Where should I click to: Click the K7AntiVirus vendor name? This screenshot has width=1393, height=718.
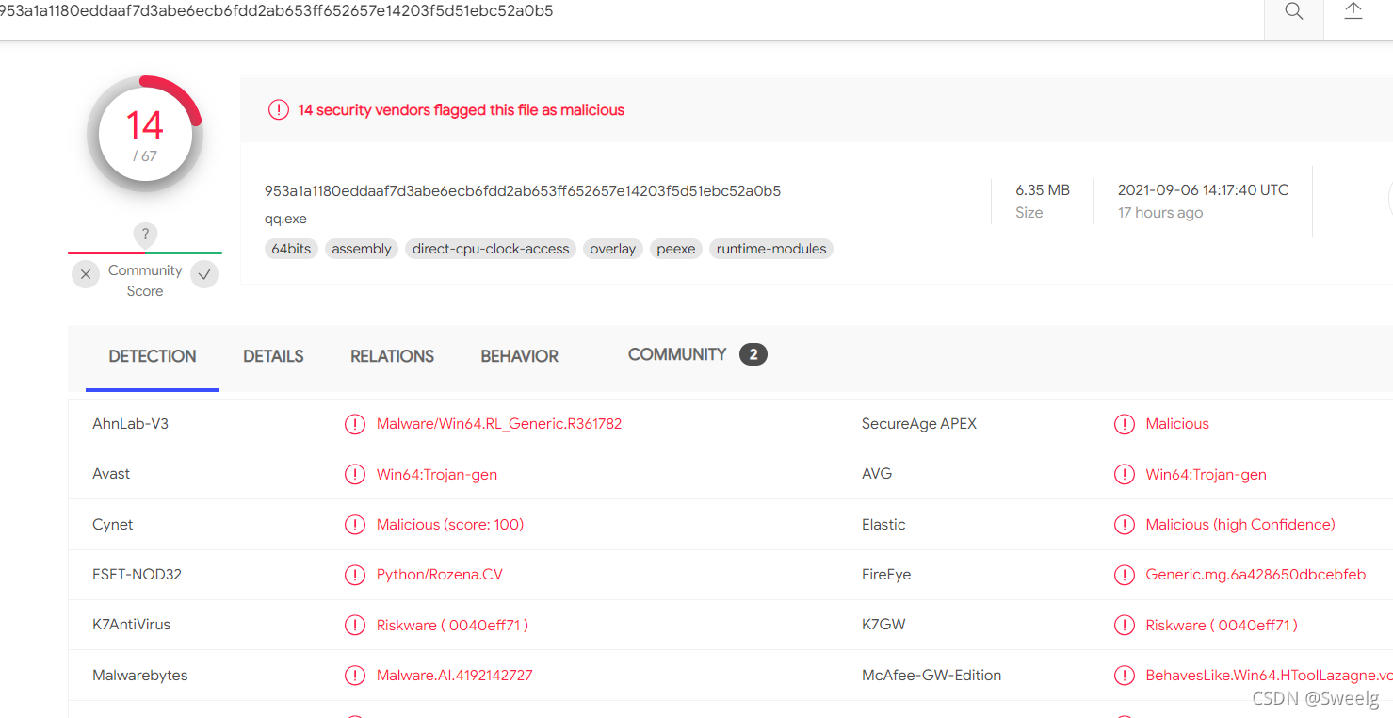pyautogui.click(x=132, y=624)
